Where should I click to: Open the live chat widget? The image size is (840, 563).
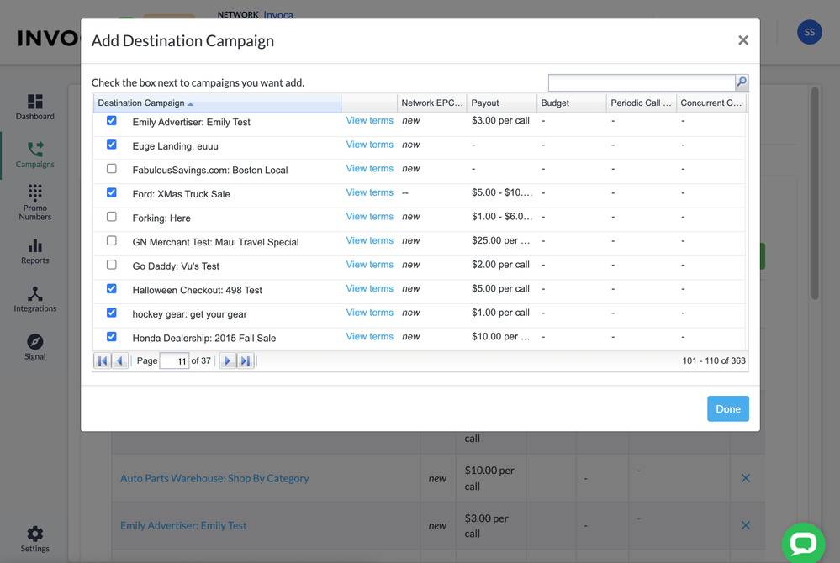pos(803,543)
